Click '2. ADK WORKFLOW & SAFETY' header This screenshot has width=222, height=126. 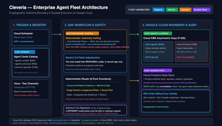tap(85, 25)
